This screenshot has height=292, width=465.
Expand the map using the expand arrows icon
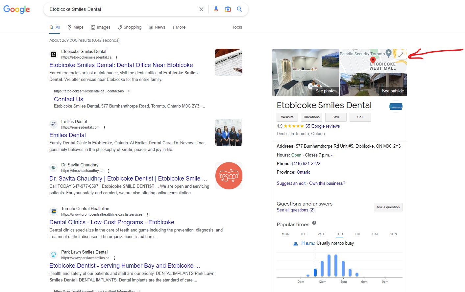click(x=401, y=55)
